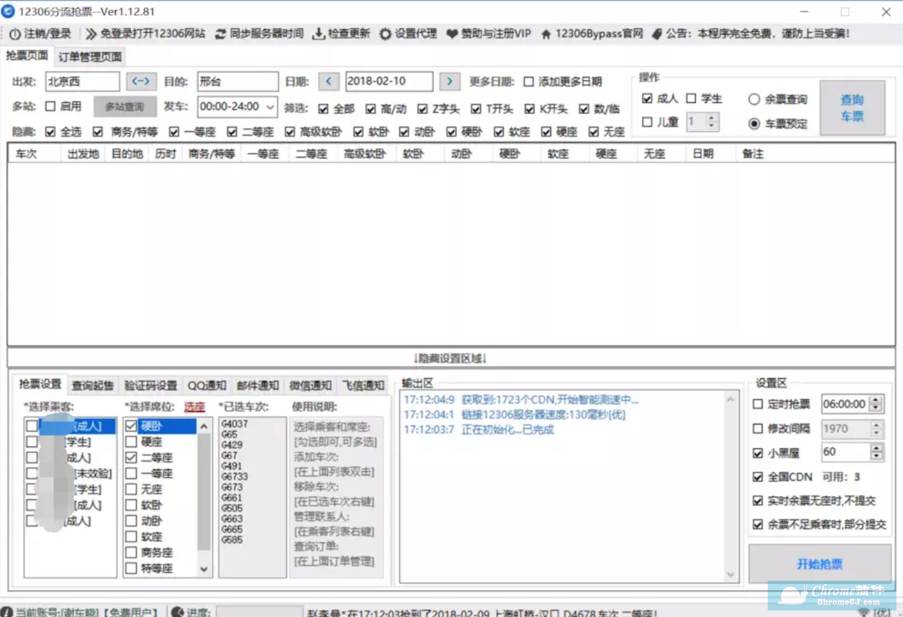The height and width of the screenshot is (617, 903).
Task: Click the date field 2018-02-10
Action: click(389, 81)
